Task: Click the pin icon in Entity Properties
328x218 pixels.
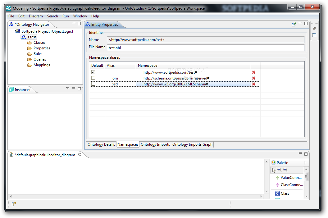Action: click(294, 24)
